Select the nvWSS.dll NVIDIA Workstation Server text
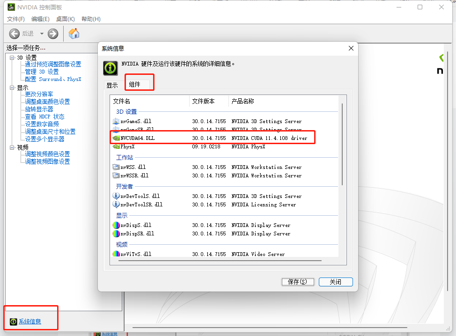The height and width of the screenshot is (336, 456). 266,167
